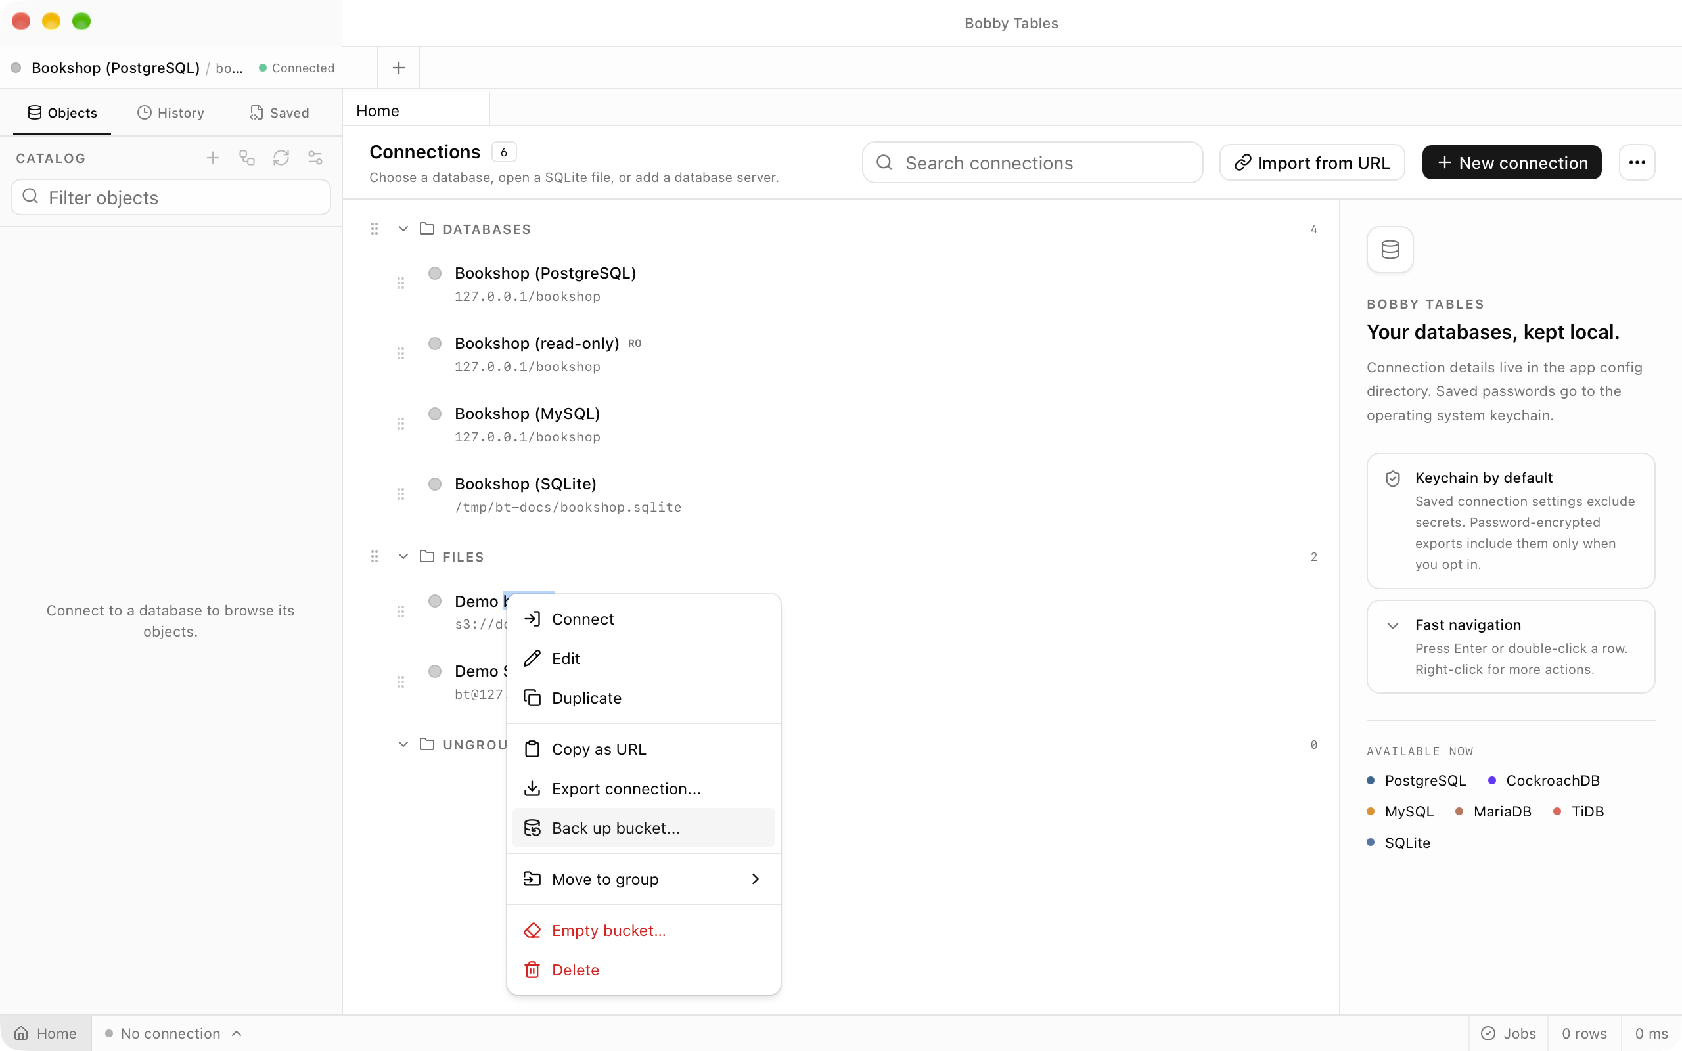Screen dimensions: 1682x1051
Task: Click Ungrouped folder icon
Action: (x=428, y=744)
